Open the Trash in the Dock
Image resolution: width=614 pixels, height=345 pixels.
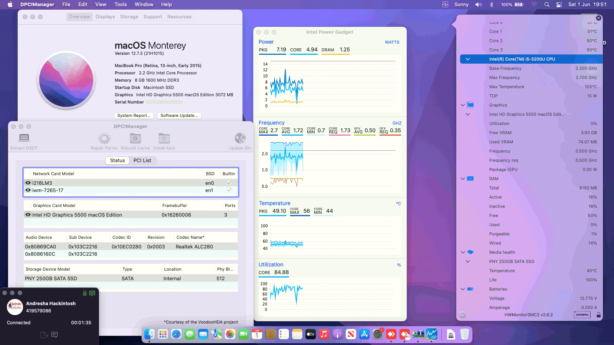point(464,334)
